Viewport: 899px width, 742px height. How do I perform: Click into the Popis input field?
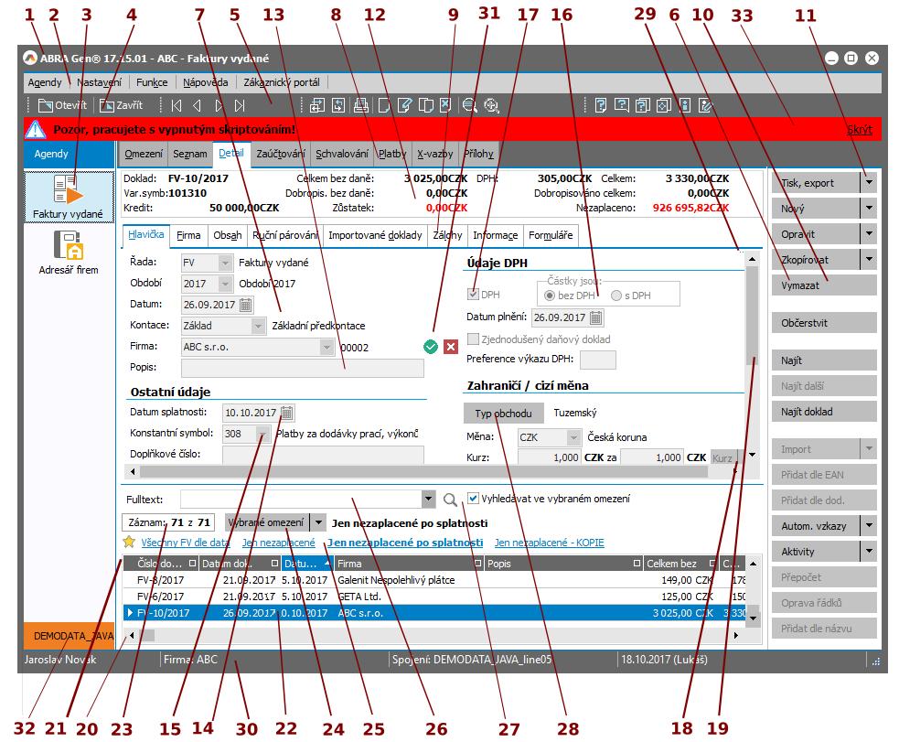click(302, 368)
